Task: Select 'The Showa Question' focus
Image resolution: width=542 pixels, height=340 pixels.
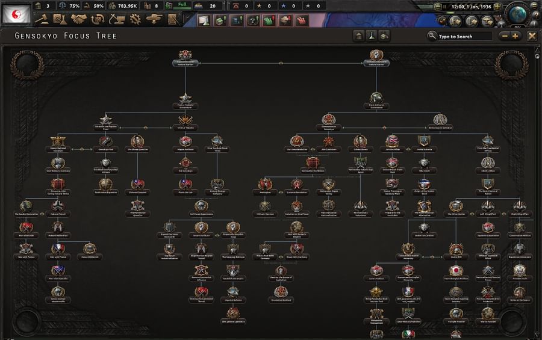Action: click(137, 144)
